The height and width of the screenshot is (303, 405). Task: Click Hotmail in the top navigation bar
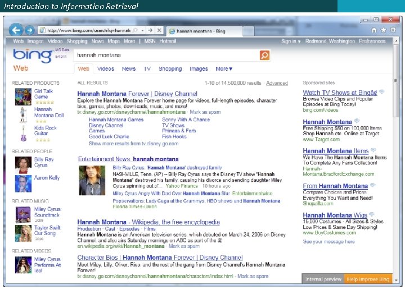click(x=168, y=41)
